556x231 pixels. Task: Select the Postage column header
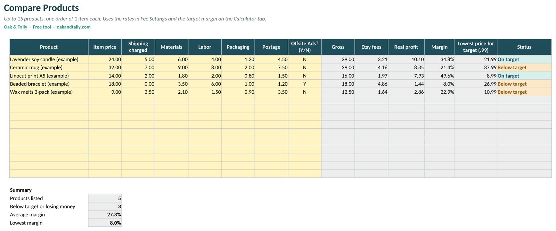click(271, 47)
